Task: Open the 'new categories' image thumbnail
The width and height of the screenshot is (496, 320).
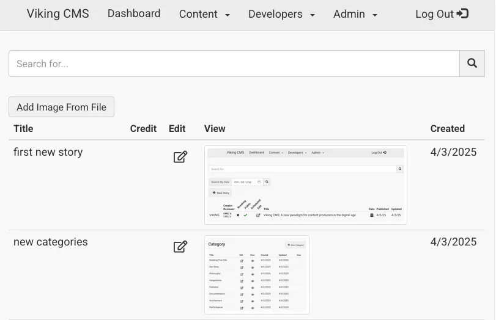Action: coord(256,275)
